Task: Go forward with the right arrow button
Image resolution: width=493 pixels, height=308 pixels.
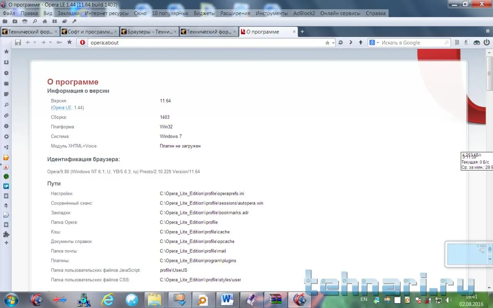Action: coord(43,42)
